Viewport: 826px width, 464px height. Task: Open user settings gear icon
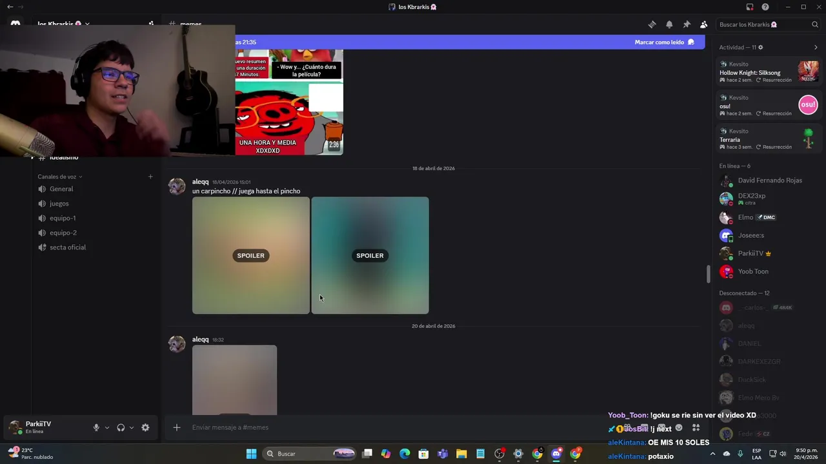pyautogui.click(x=145, y=427)
